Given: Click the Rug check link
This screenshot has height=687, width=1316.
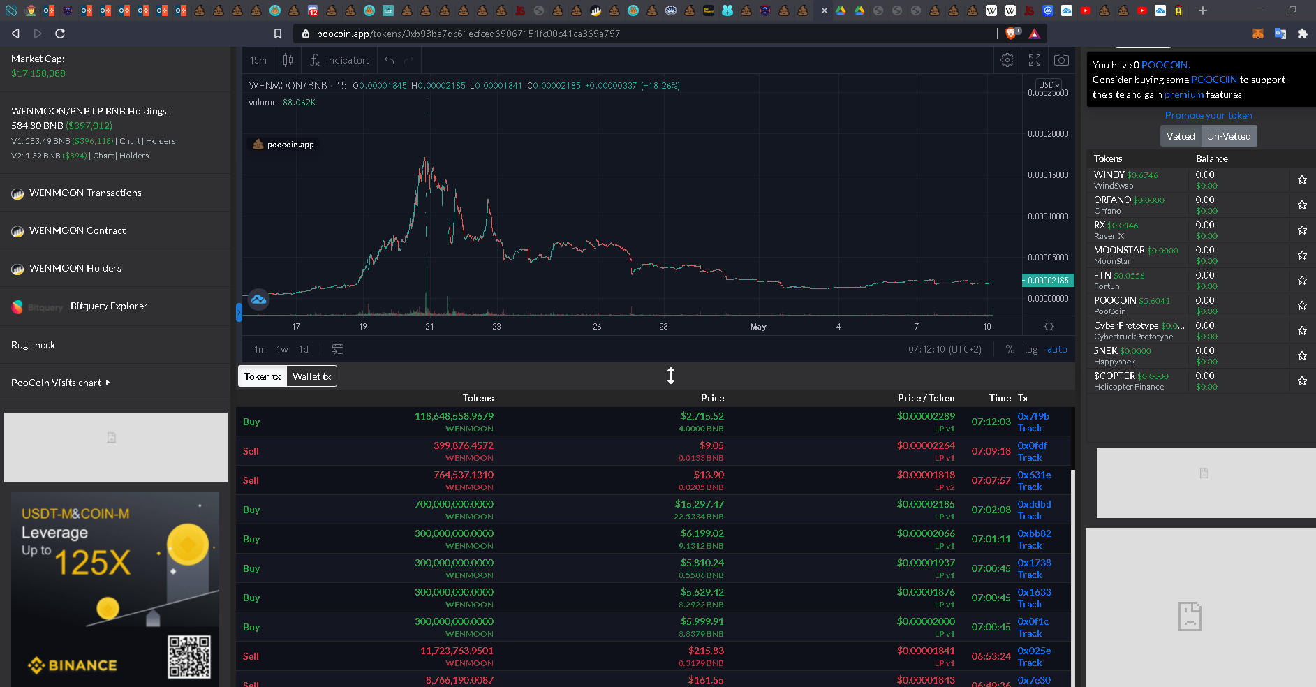Looking at the screenshot, I should tap(34, 345).
